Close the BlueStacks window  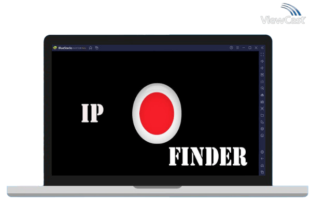coord(256,48)
